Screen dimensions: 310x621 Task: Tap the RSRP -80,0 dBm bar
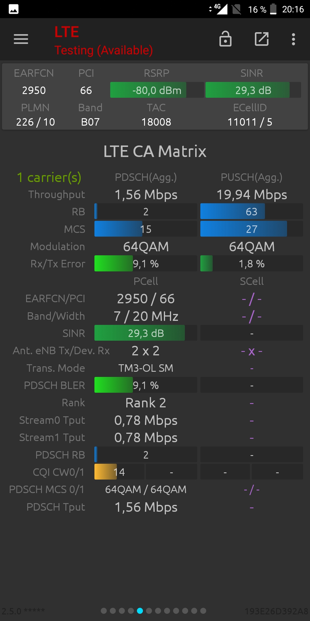click(157, 90)
